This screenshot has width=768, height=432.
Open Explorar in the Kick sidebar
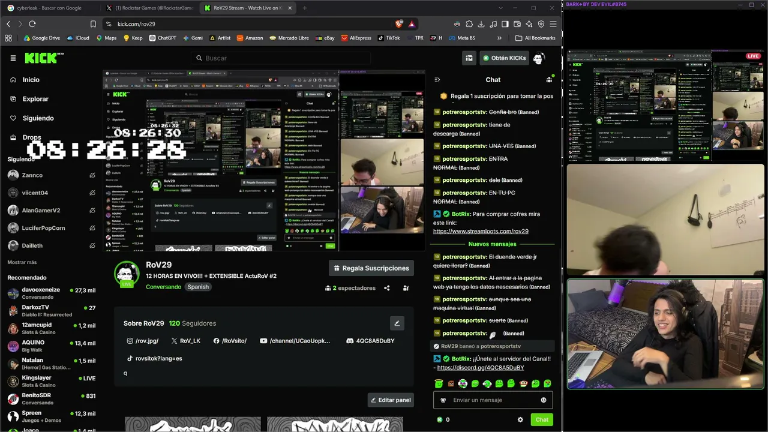(x=35, y=99)
